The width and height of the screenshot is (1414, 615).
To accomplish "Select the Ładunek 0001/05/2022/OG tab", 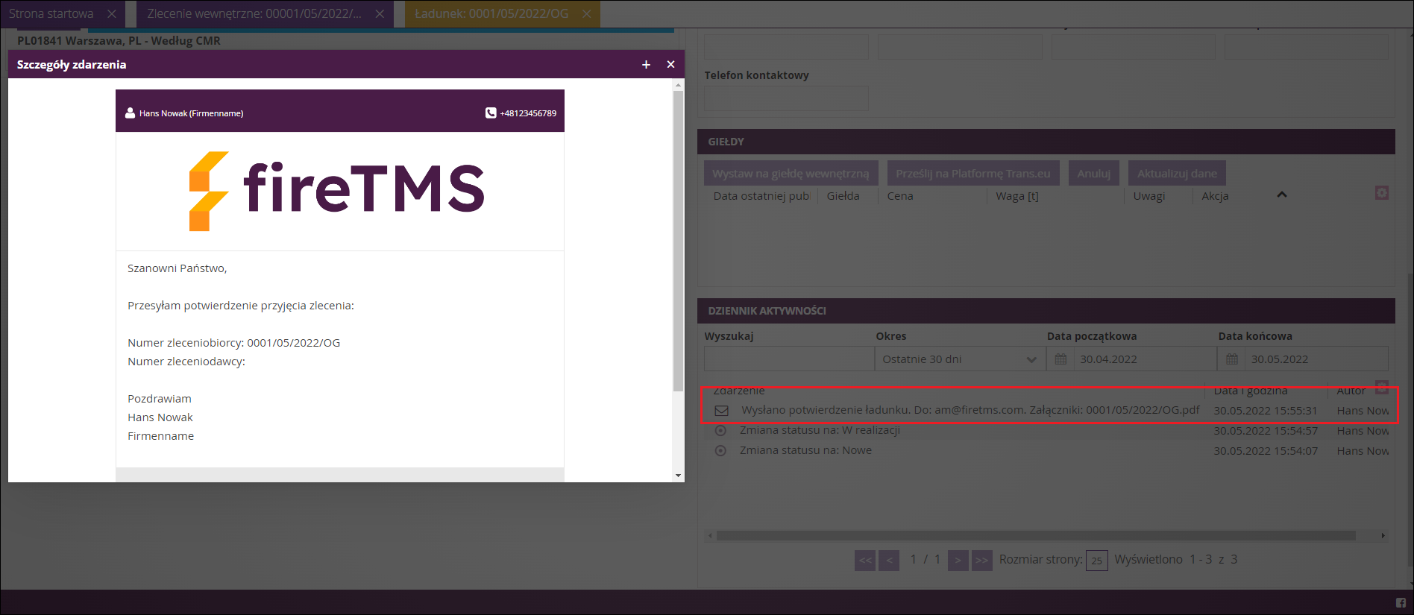I will tap(491, 13).
